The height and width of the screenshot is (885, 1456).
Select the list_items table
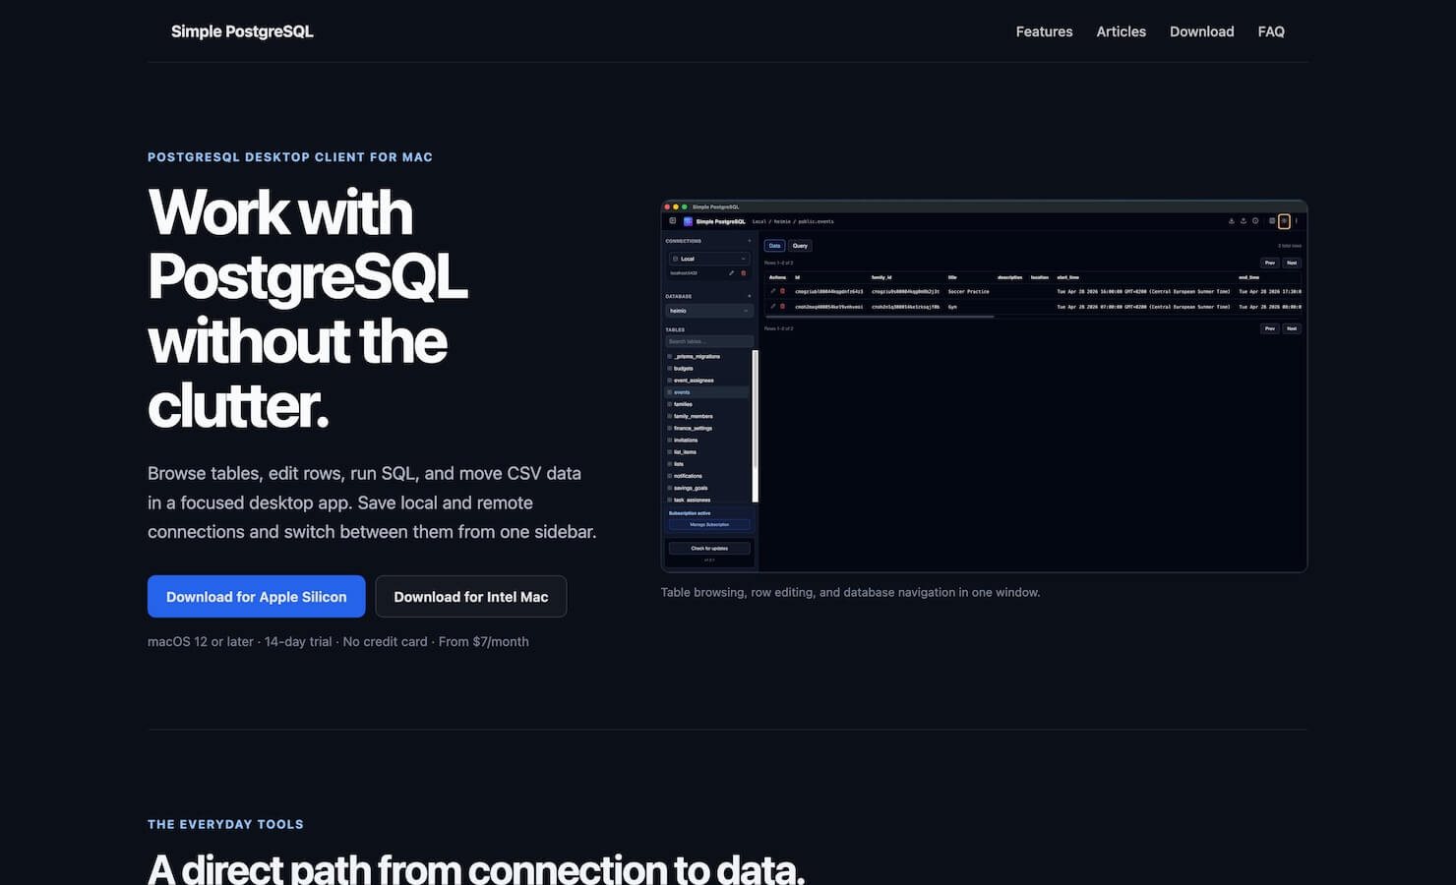pos(707,451)
